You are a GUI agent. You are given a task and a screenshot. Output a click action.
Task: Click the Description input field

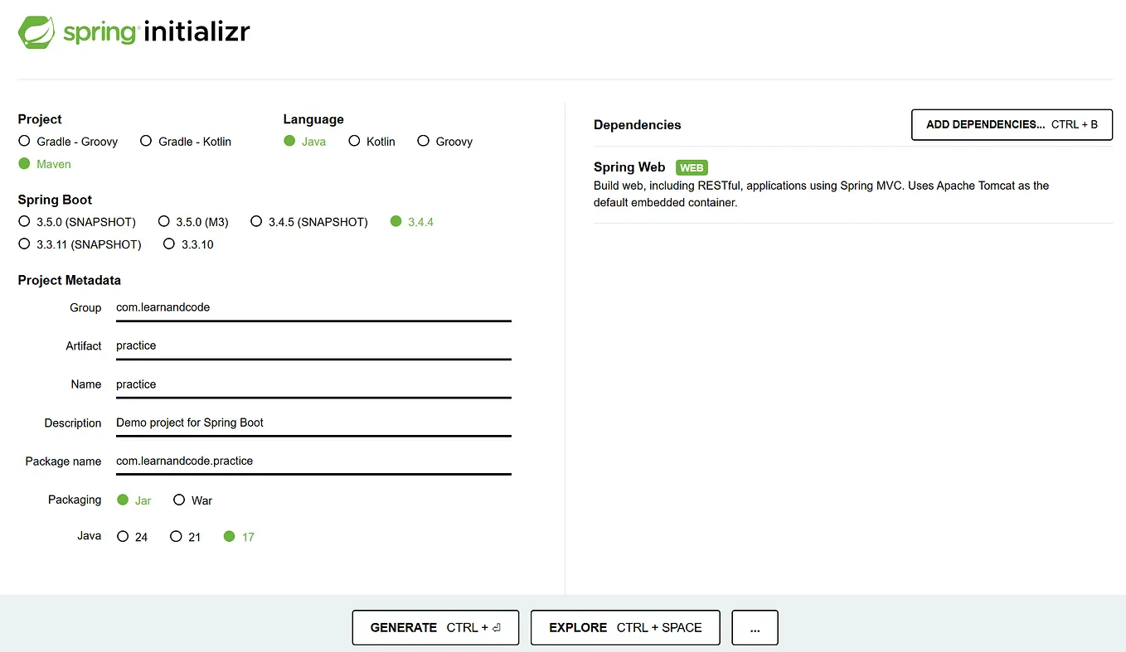click(x=313, y=423)
